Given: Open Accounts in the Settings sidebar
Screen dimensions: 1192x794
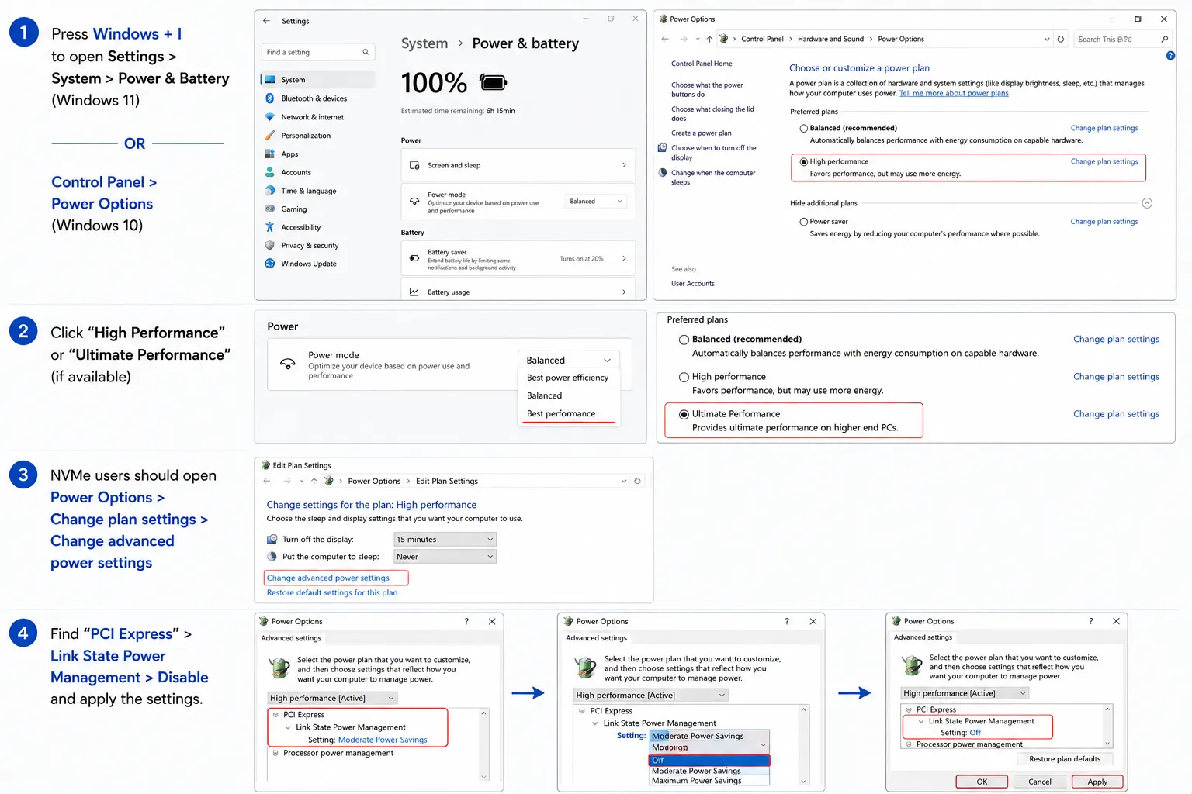Looking at the screenshot, I should pyautogui.click(x=296, y=172).
